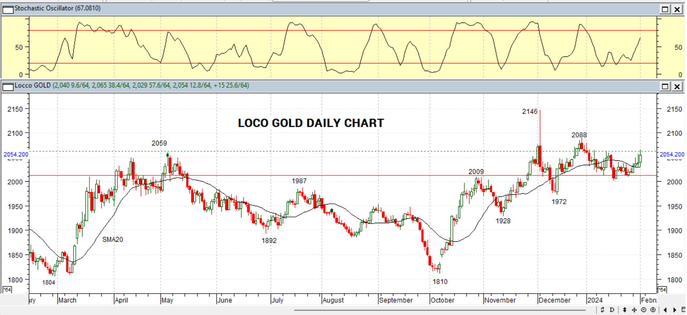Image resolution: width=687 pixels, height=315 pixels.
Task: Click the 2146 peak price annotation
Action: click(x=530, y=112)
